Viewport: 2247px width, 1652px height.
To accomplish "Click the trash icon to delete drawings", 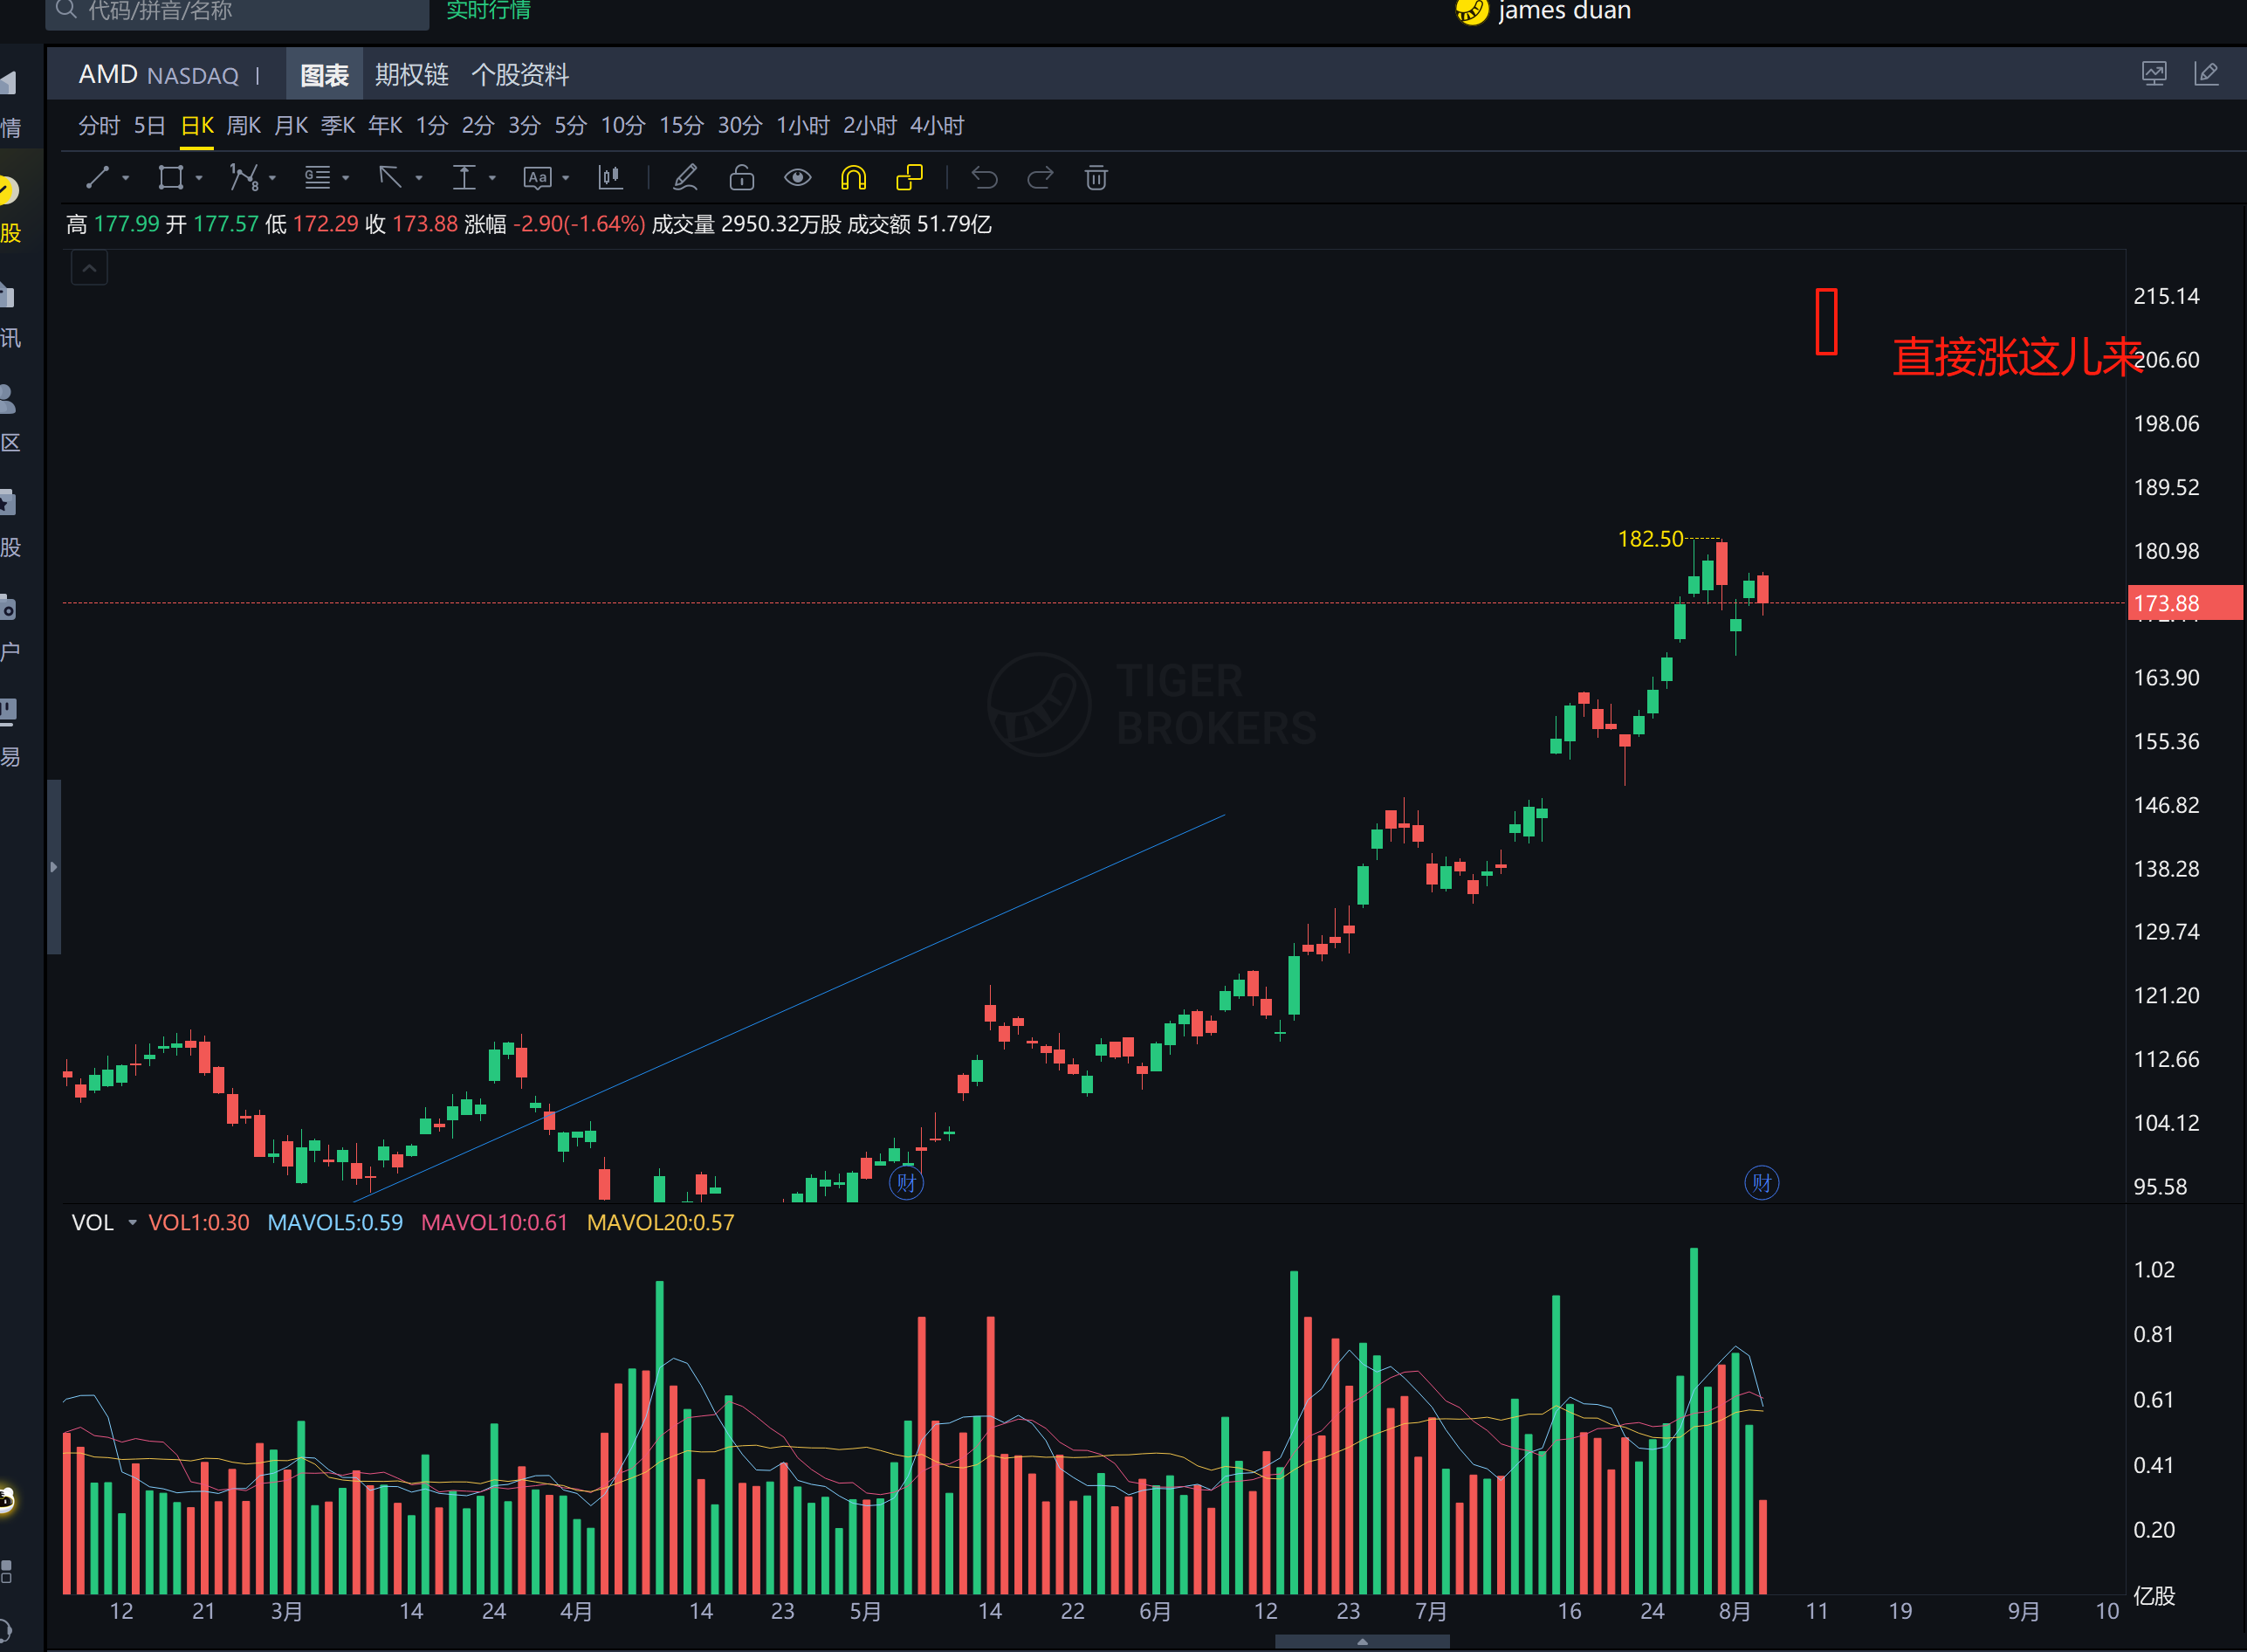I will click(1096, 178).
